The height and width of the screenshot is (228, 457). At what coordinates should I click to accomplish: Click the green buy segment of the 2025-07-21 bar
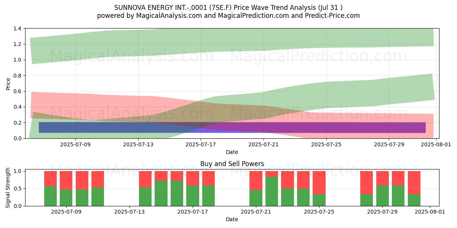[256, 198]
